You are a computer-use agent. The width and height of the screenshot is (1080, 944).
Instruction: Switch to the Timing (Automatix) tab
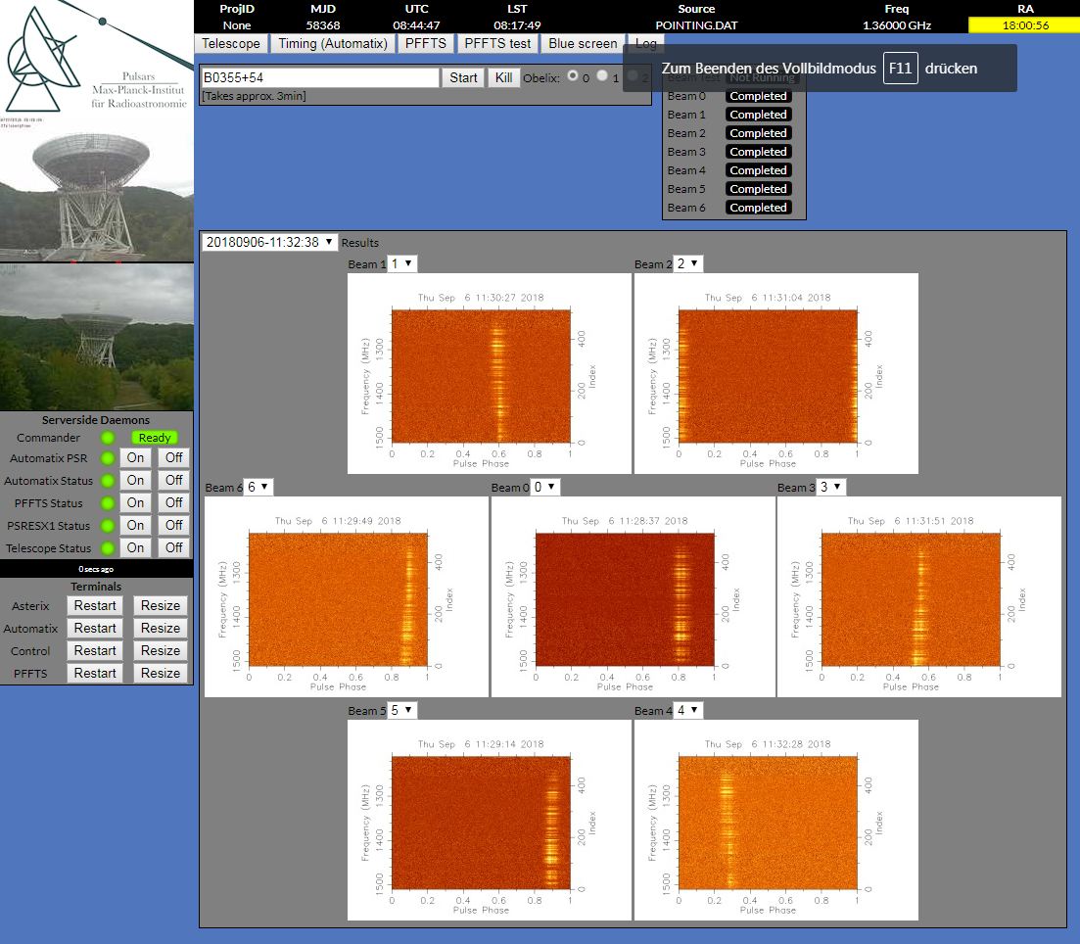[x=333, y=43]
